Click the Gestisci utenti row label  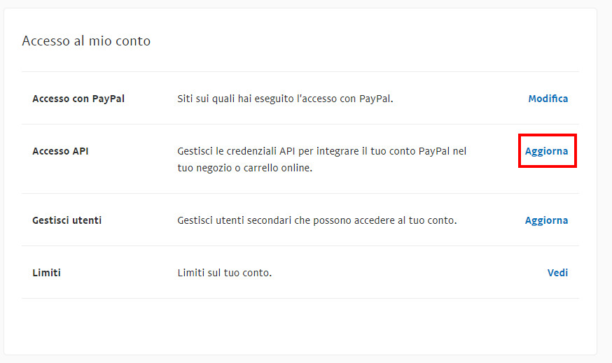pyautogui.click(x=67, y=220)
